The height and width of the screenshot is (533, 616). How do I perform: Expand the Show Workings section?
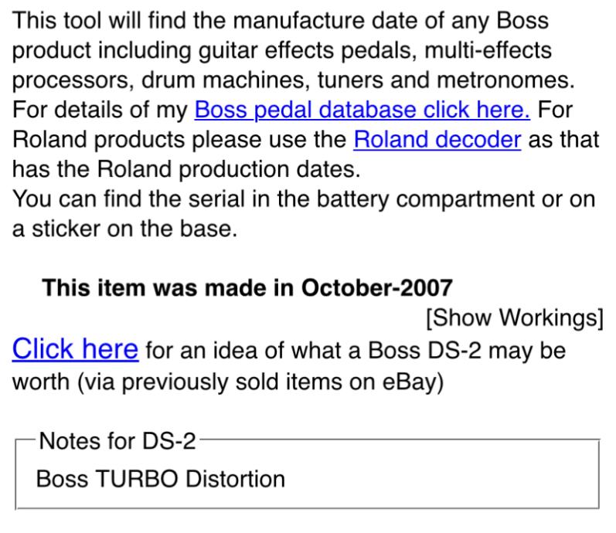pyautogui.click(x=515, y=317)
